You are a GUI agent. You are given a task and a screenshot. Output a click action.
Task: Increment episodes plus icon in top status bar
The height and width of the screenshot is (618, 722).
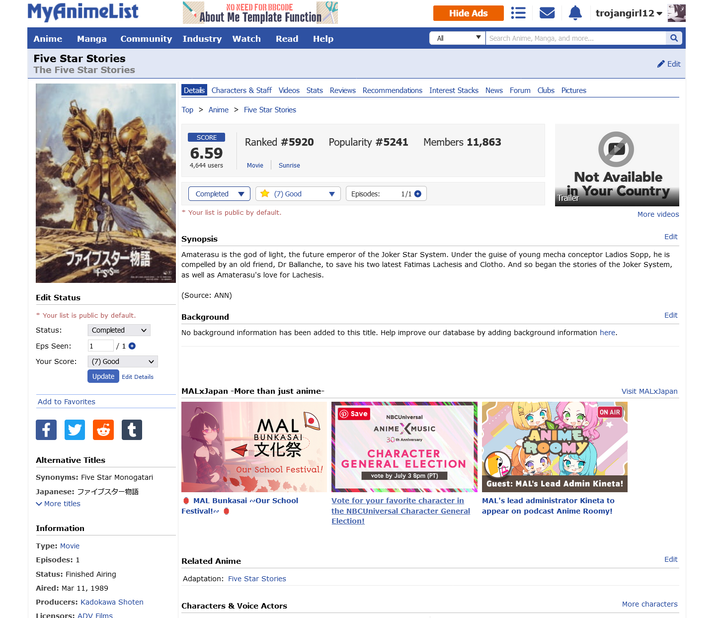[418, 194]
